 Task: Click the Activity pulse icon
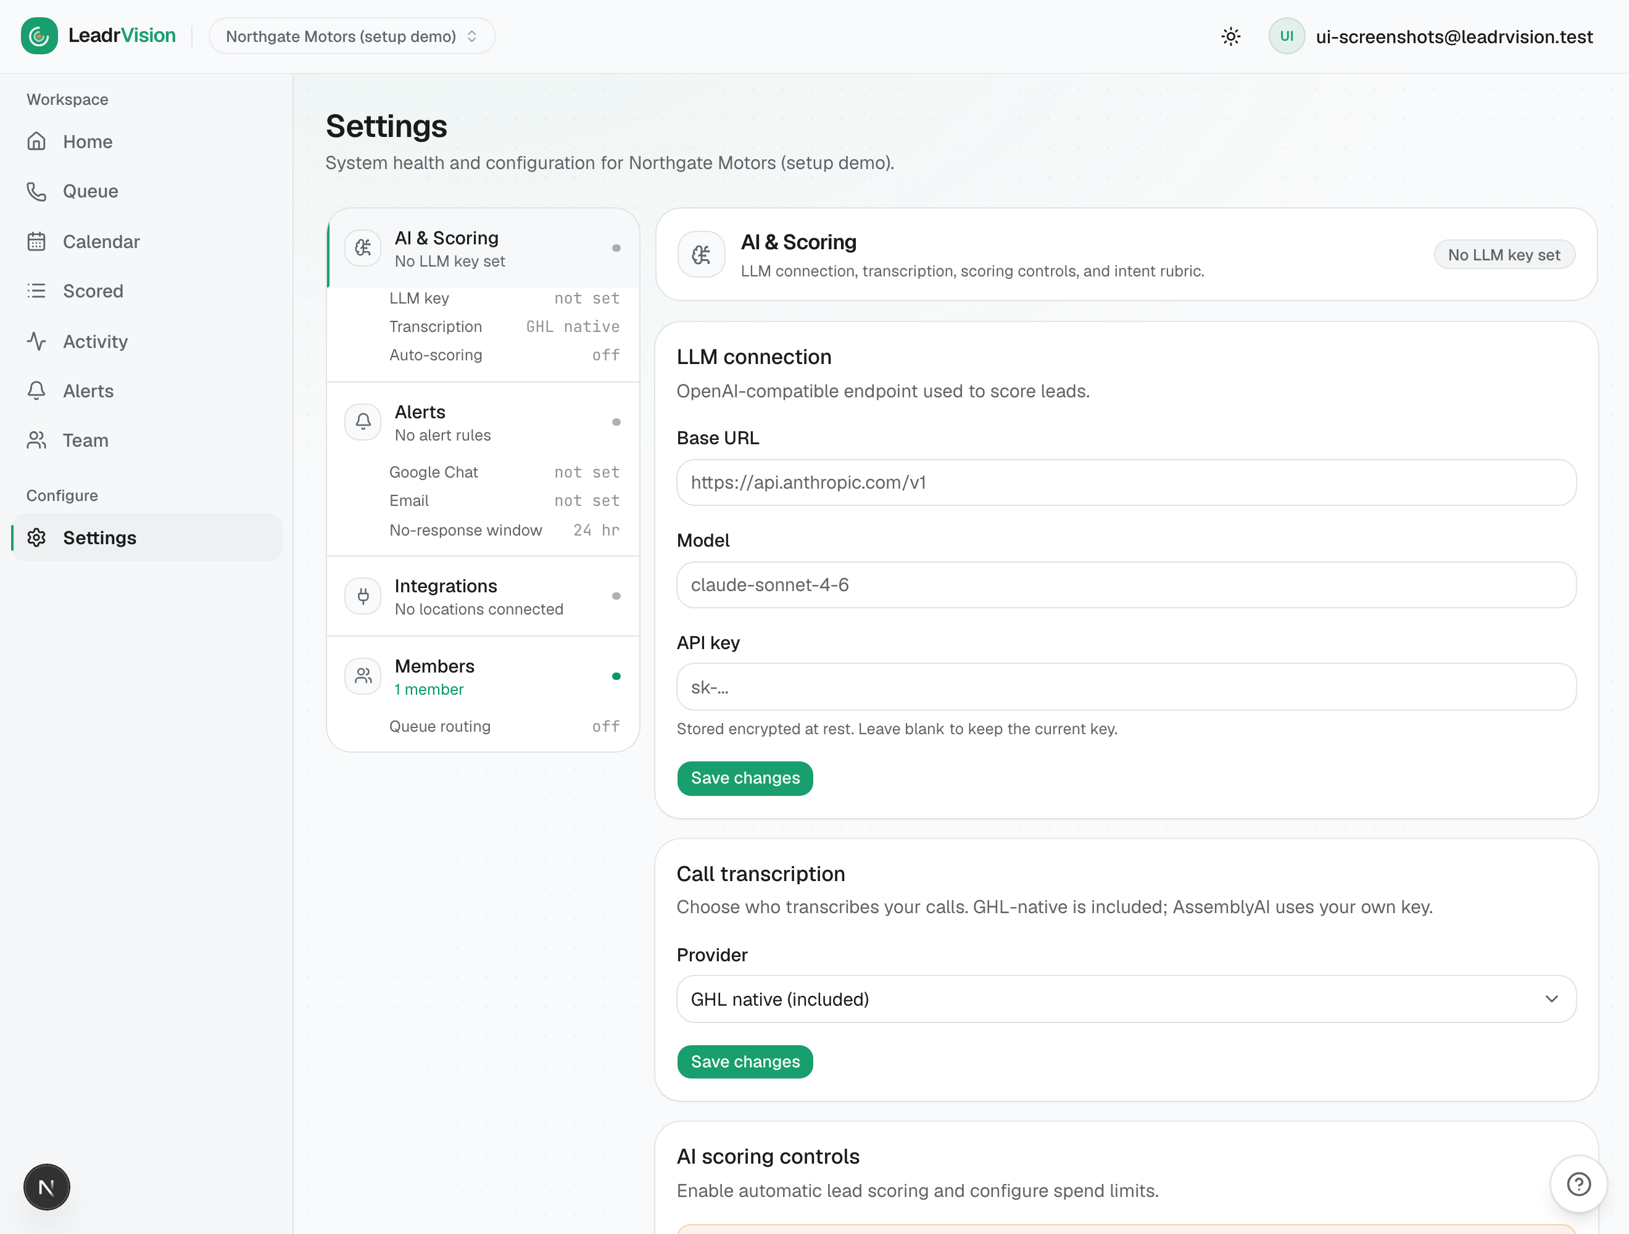click(37, 341)
